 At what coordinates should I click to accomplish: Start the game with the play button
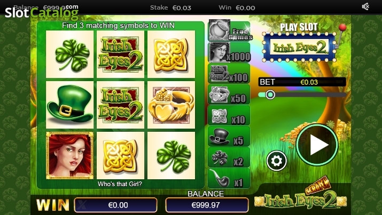click(317, 145)
